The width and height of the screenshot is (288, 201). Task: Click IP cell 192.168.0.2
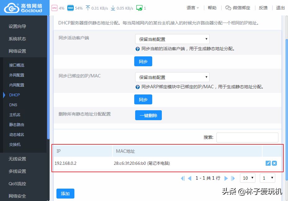[x=65, y=163]
